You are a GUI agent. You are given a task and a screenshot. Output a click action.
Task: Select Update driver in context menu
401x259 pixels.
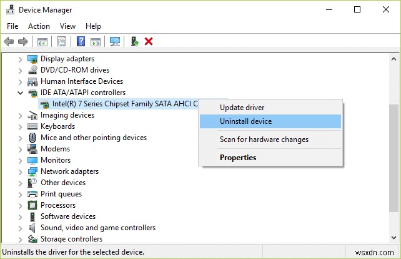coord(242,108)
